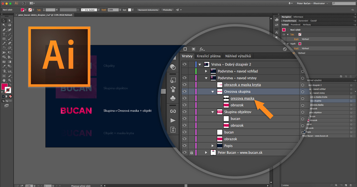Screen dimensions: 357x187
Task: Select the Direct Selection tool (white arrow)
Action: pos(10,20)
